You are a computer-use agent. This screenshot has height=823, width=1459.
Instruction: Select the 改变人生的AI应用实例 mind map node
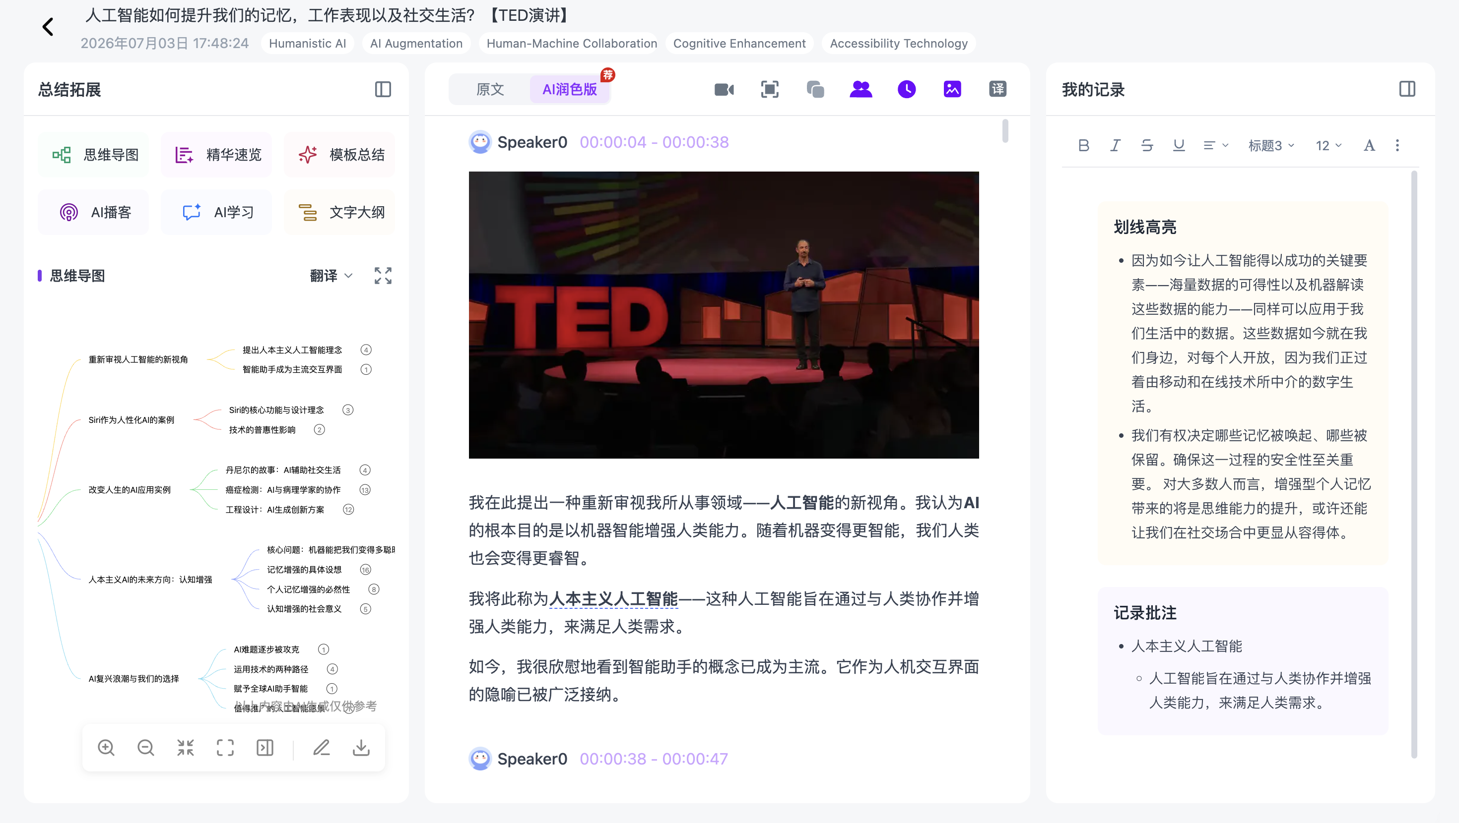(130, 490)
